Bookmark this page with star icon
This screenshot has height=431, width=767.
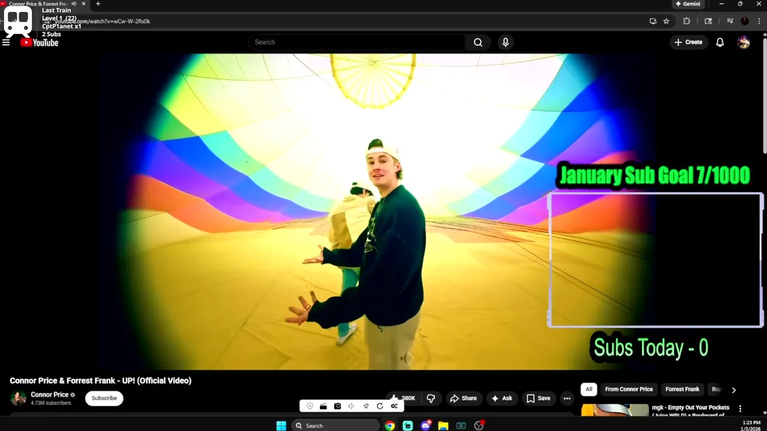666,21
